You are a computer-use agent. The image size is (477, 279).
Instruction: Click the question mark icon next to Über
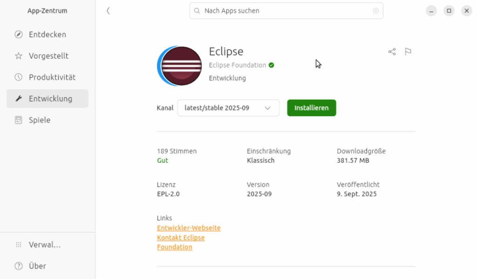click(x=19, y=266)
